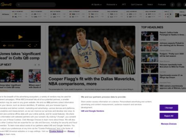This screenshot has width=186, height=139.
Task: Open the Wilson Up Next thumbnail
Action: point(35,76)
